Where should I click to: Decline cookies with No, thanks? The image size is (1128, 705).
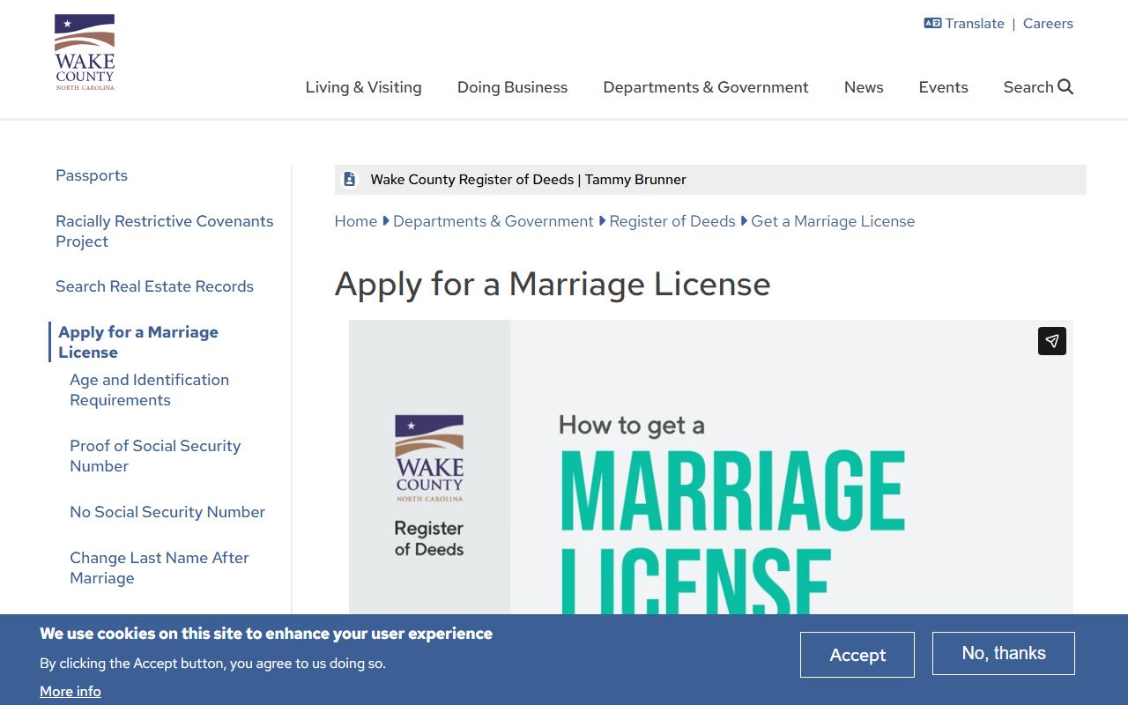1004,653
